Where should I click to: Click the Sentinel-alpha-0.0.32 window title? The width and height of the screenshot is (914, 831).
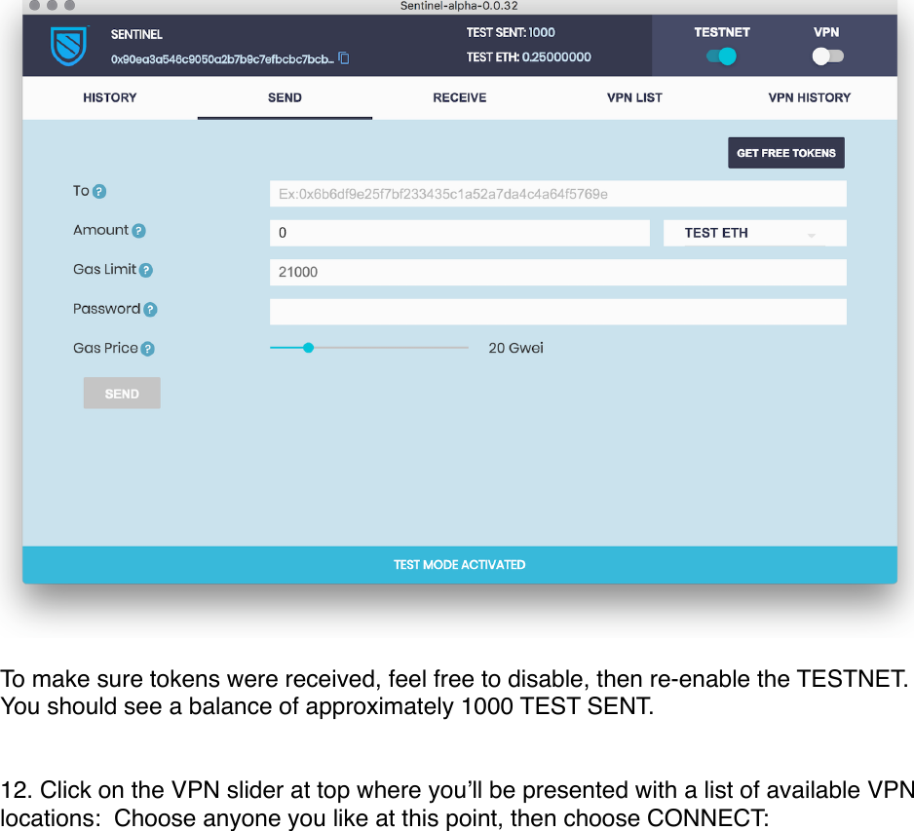[459, 6]
